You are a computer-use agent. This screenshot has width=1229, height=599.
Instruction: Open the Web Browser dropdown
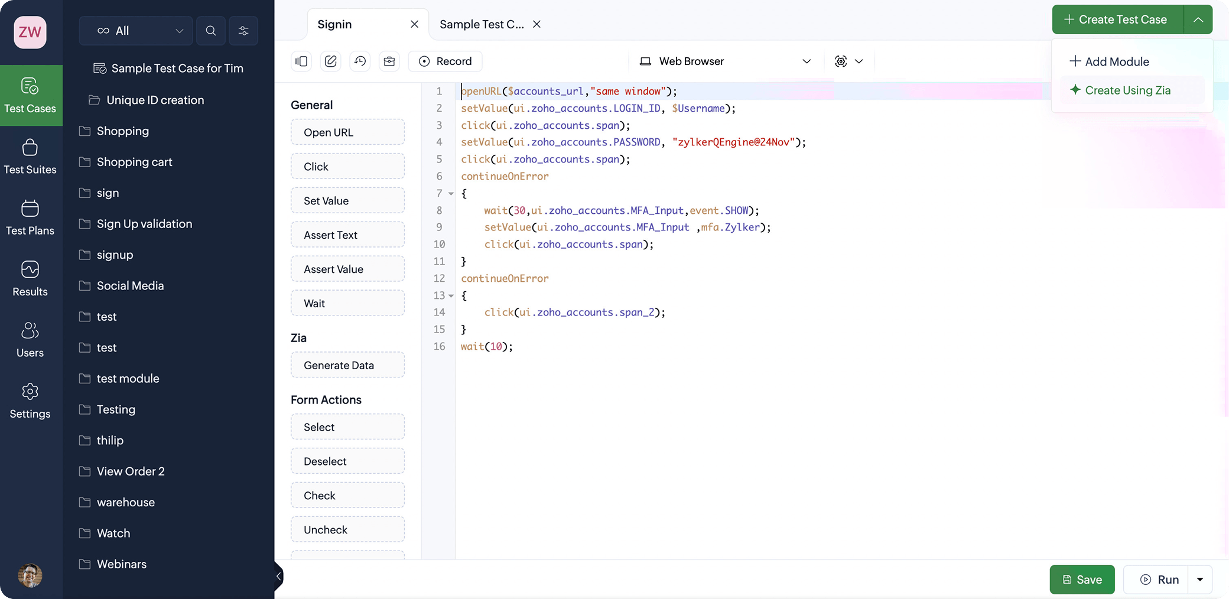click(726, 61)
